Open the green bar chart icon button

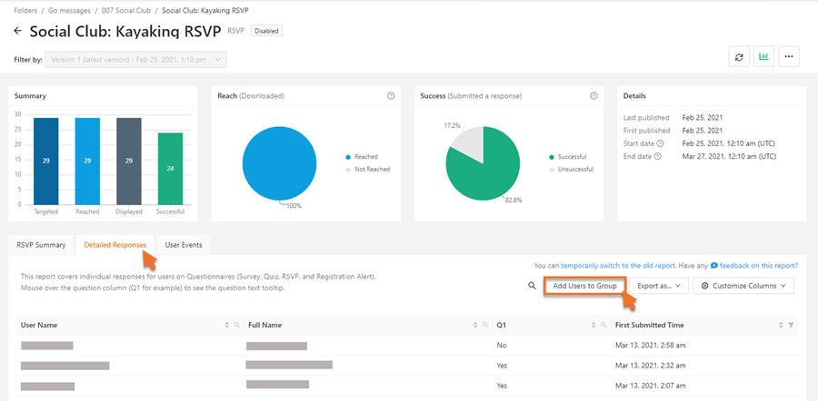[763, 57]
